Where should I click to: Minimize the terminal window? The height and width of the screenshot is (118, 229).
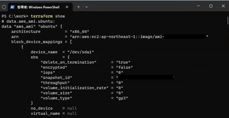pyautogui.click(x=198, y=6)
